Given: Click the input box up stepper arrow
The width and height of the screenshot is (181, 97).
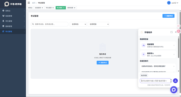Looking at the screenshot, I should click(171, 80).
